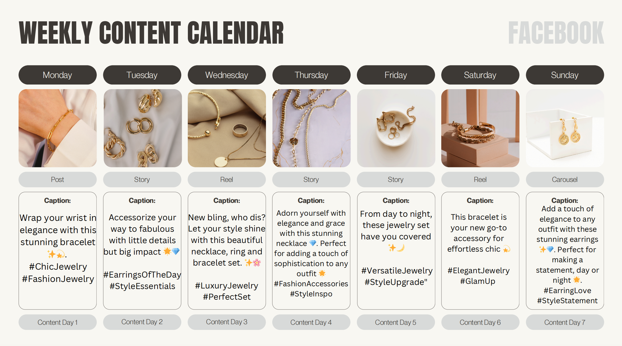
Task: Select the FACEBOOK heading text
Action: (x=556, y=33)
